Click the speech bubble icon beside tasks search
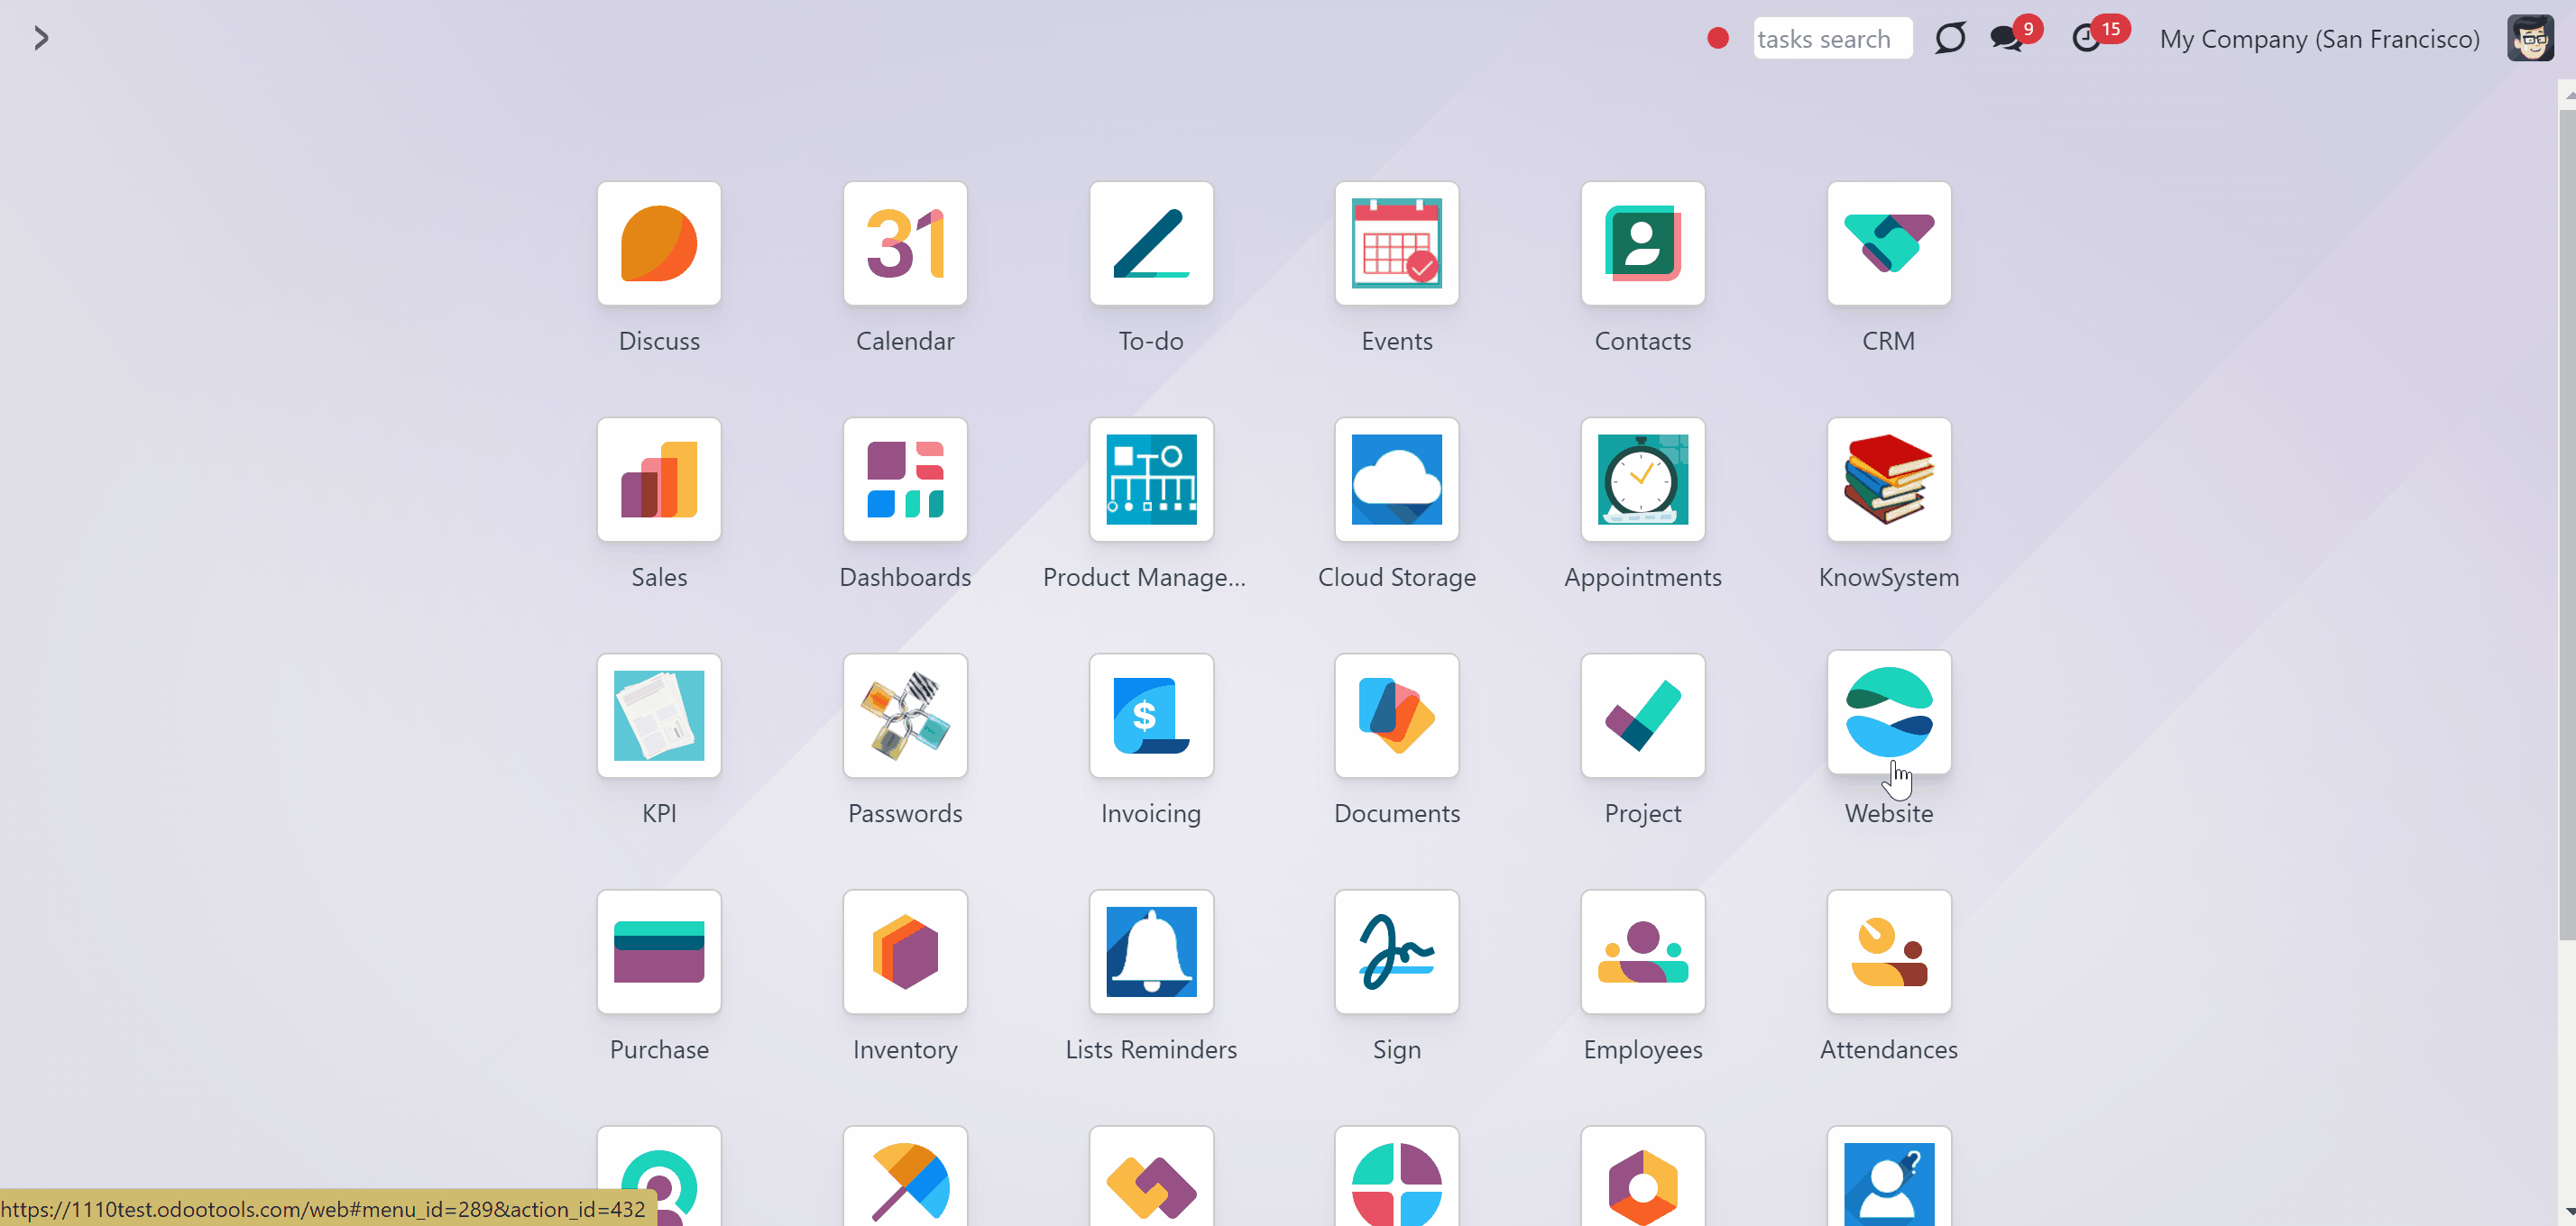Image resolution: width=2576 pixels, height=1226 pixels. pos(1950,38)
